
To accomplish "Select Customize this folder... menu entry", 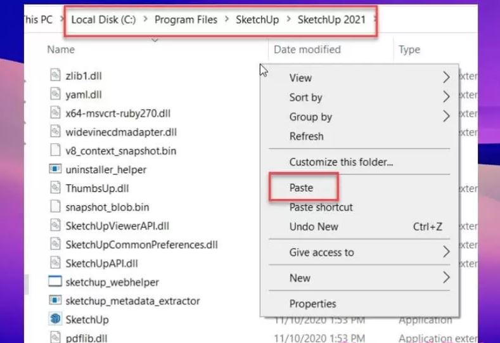I will (x=341, y=162).
